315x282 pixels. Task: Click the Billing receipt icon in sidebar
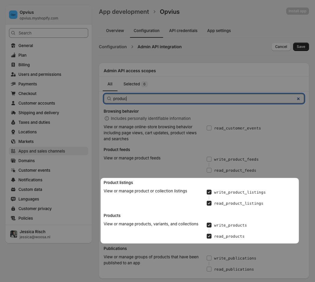pyautogui.click(x=13, y=65)
